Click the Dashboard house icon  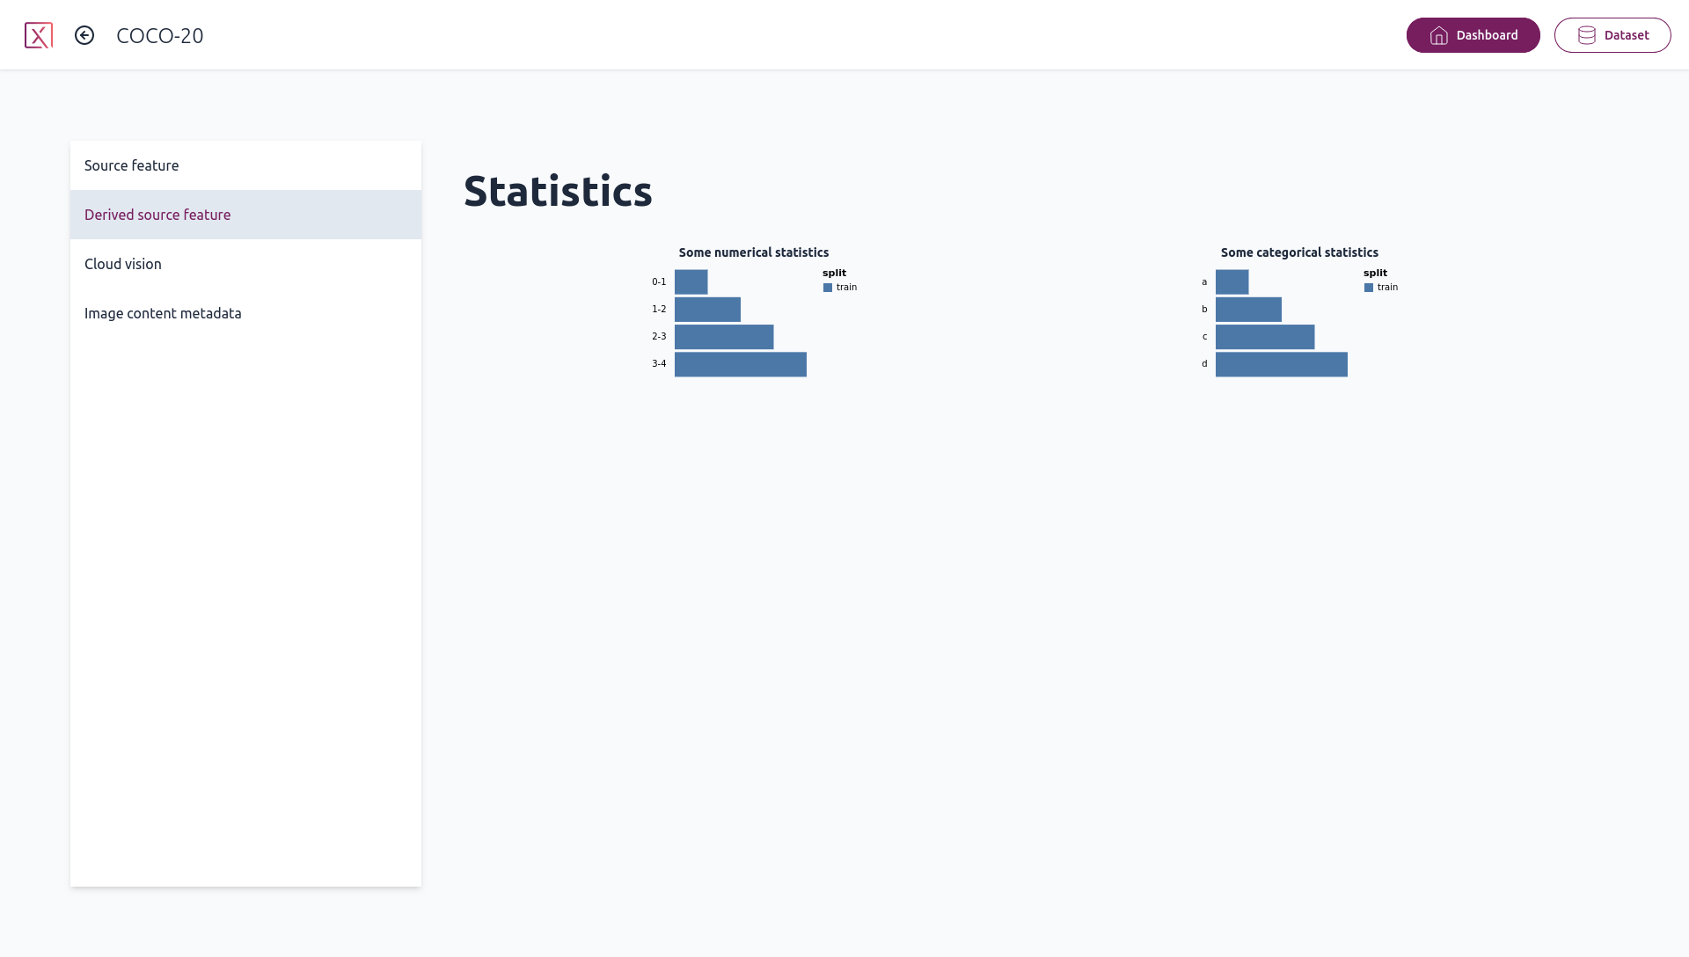(1438, 35)
